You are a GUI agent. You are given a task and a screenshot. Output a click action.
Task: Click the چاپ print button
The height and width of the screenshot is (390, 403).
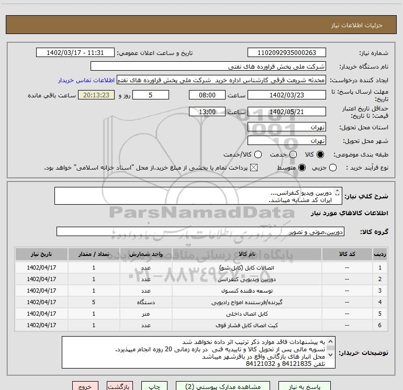pos(154,386)
